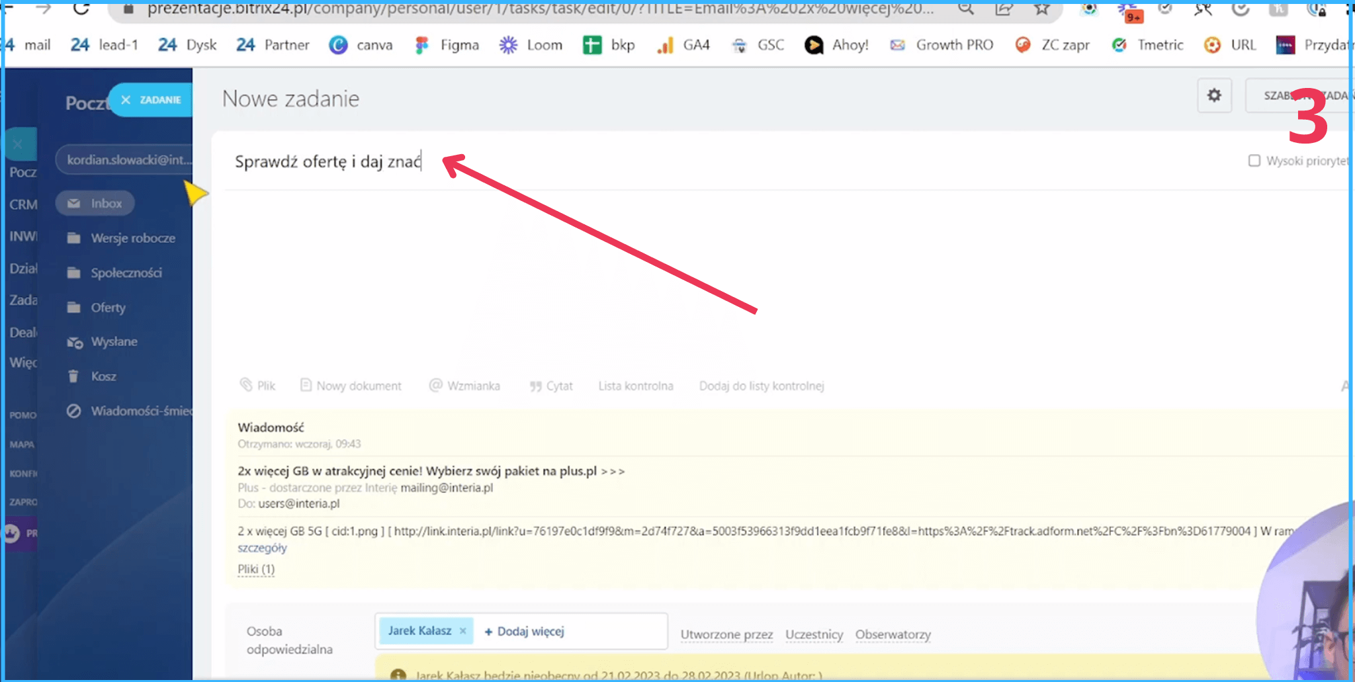The height and width of the screenshot is (682, 1355).
Task: Expand szczegóły of the message
Action: point(262,548)
